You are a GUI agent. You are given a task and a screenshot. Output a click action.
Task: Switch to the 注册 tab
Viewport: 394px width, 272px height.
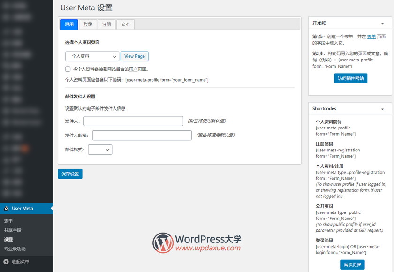(106, 24)
